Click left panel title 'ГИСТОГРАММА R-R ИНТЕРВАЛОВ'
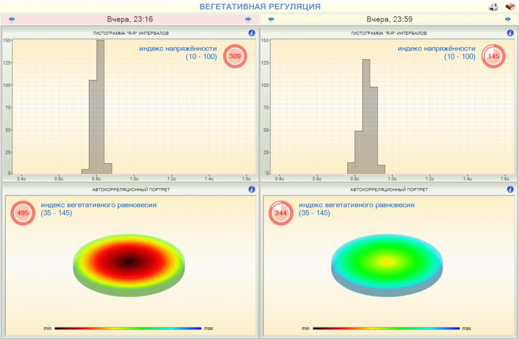Image resolution: width=519 pixels, height=340 pixels. pyautogui.click(x=131, y=33)
